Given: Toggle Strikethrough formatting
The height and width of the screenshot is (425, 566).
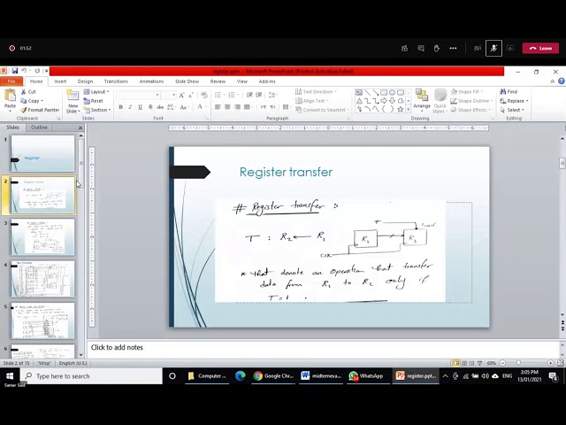Looking at the screenshot, I should (x=160, y=107).
